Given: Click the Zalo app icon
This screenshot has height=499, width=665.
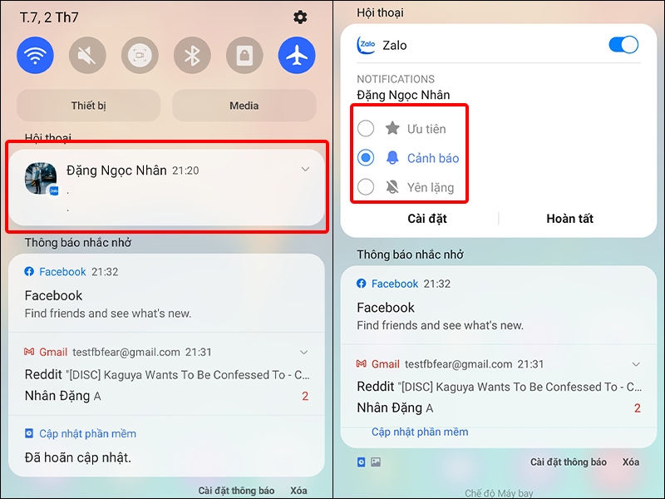Looking at the screenshot, I should tap(367, 45).
